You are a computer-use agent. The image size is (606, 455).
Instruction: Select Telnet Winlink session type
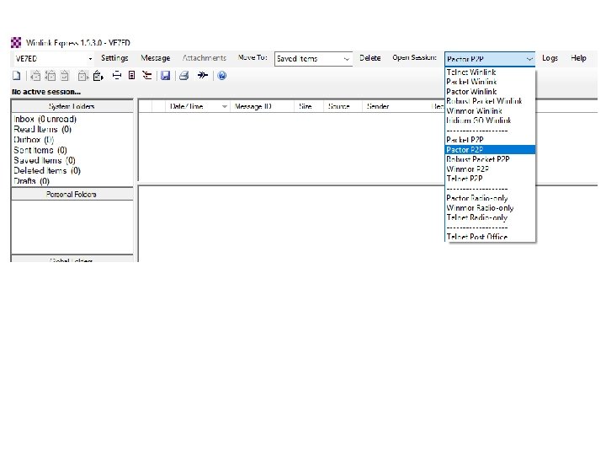click(x=490, y=72)
